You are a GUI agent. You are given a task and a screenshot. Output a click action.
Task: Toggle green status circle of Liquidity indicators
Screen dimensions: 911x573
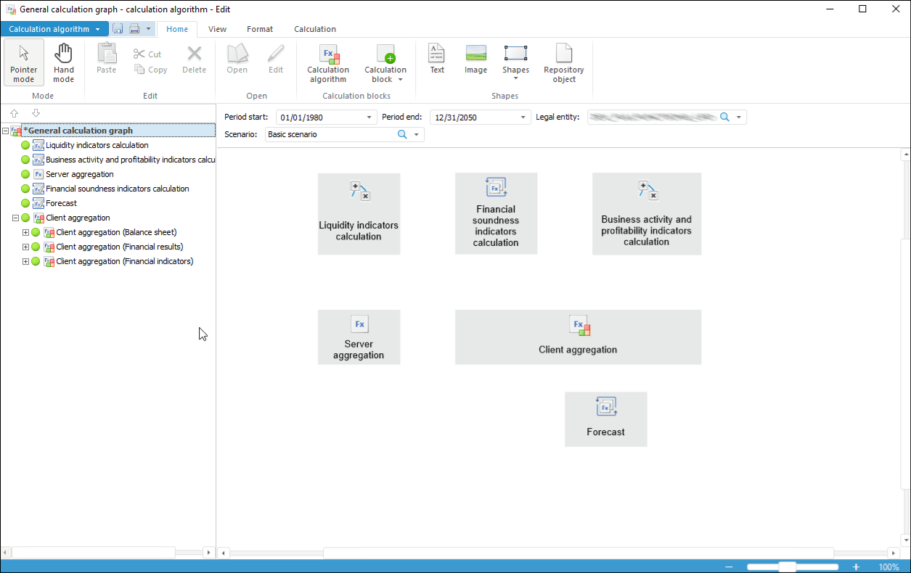pyautogui.click(x=26, y=145)
